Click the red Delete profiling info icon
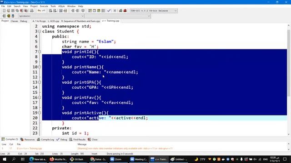This screenshot has width=291, height=163. tap(125, 11)
